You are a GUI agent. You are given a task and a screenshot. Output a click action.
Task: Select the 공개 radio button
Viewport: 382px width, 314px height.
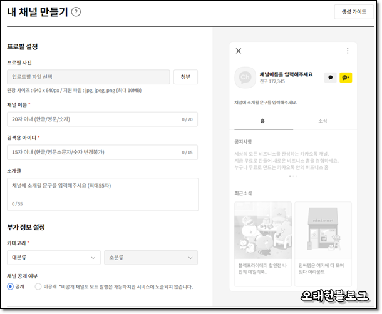pos(10,286)
